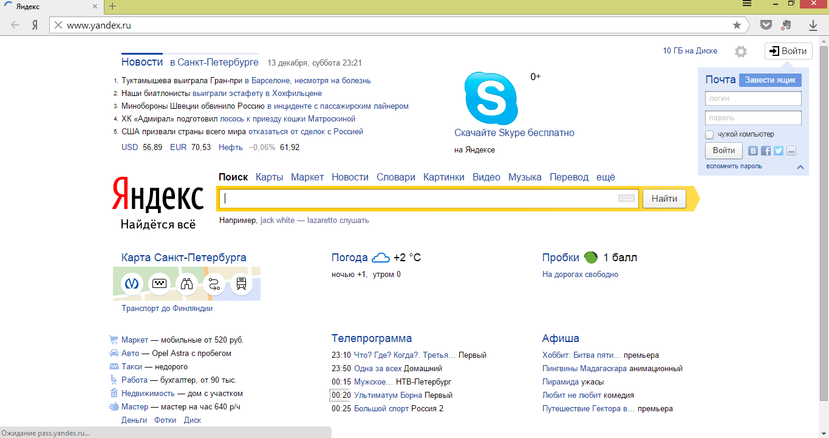Log in with Facebook icon
Screen dimensions: 829x438
(x=766, y=151)
